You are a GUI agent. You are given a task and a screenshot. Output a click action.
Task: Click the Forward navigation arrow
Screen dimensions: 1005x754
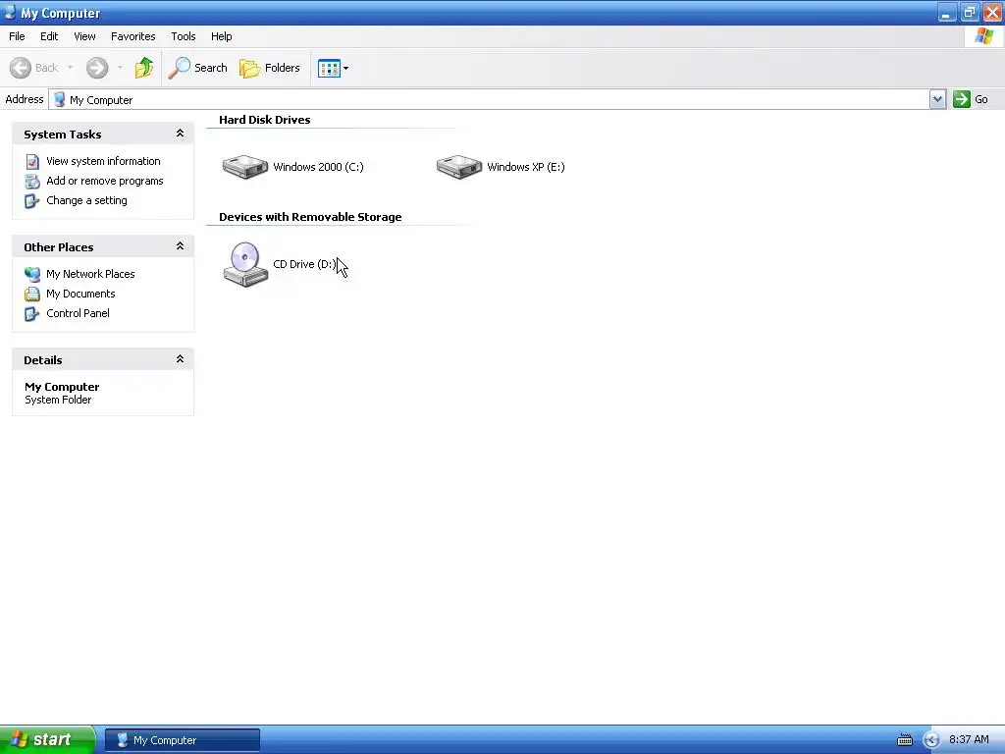pyautogui.click(x=97, y=68)
